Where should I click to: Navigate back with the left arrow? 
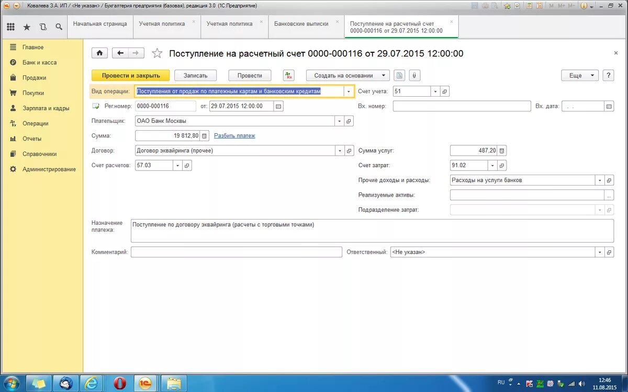(x=120, y=53)
